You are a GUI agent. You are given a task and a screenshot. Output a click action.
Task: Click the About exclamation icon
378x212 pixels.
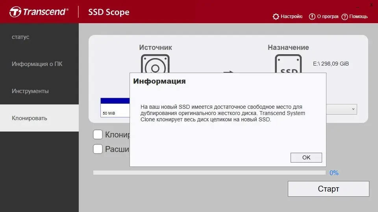(312, 16)
